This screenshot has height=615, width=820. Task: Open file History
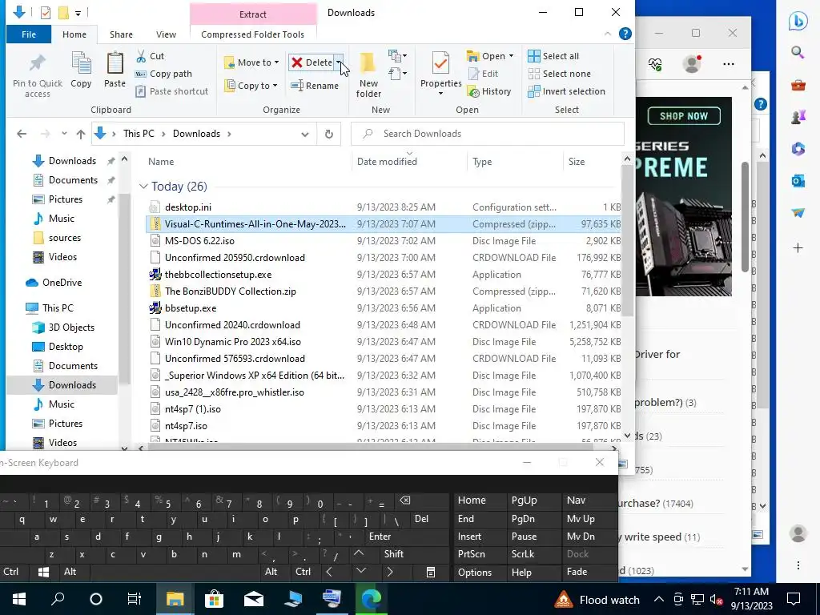(489, 91)
